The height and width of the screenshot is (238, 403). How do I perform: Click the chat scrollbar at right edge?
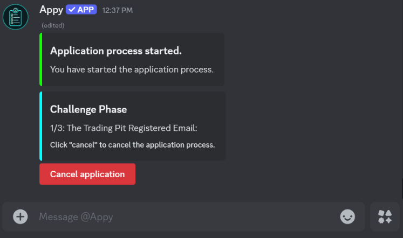tap(401, 188)
